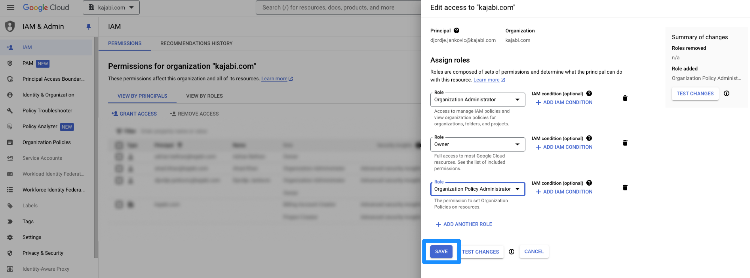The height and width of the screenshot is (278, 750).
Task: Go to Identity & Organization
Action: pyautogui.click(x=46, y=95)
